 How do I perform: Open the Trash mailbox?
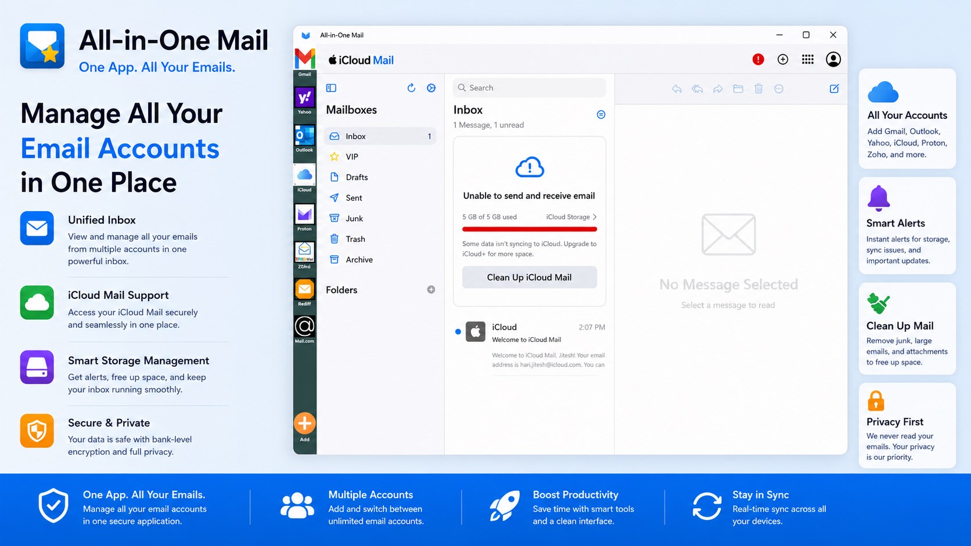coord(380,239)
